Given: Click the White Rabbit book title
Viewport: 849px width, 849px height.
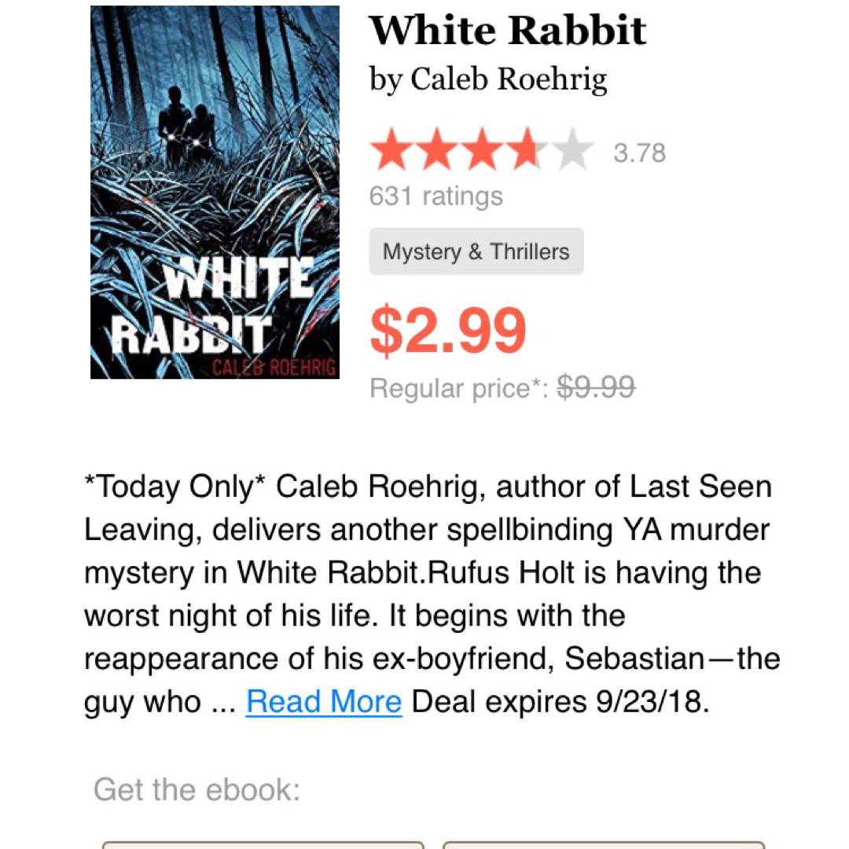Looking at the screenshot, I should (507, 31).
